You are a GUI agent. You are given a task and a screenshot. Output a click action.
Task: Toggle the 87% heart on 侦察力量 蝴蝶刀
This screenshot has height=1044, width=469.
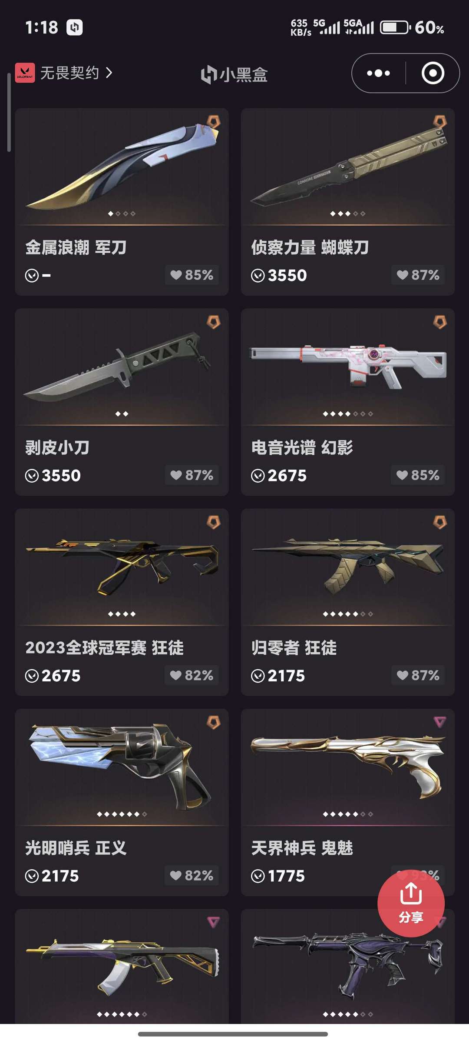(x=418, y=275)
